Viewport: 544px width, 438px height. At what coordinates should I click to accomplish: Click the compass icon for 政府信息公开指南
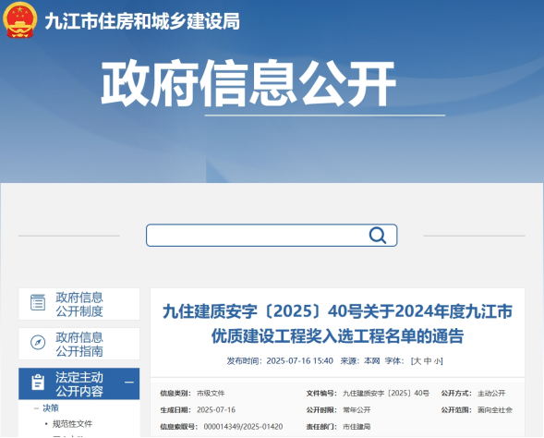38,343
